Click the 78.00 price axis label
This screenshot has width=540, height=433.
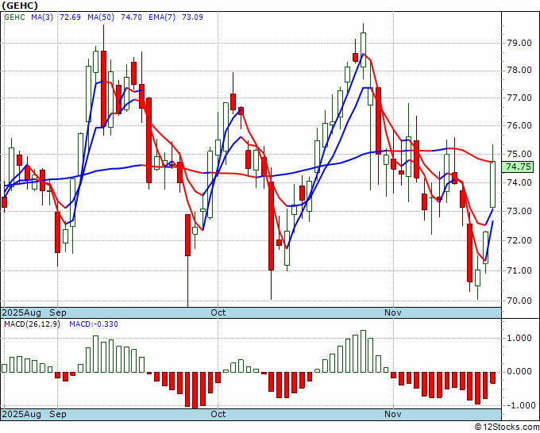tap(519, 70)
